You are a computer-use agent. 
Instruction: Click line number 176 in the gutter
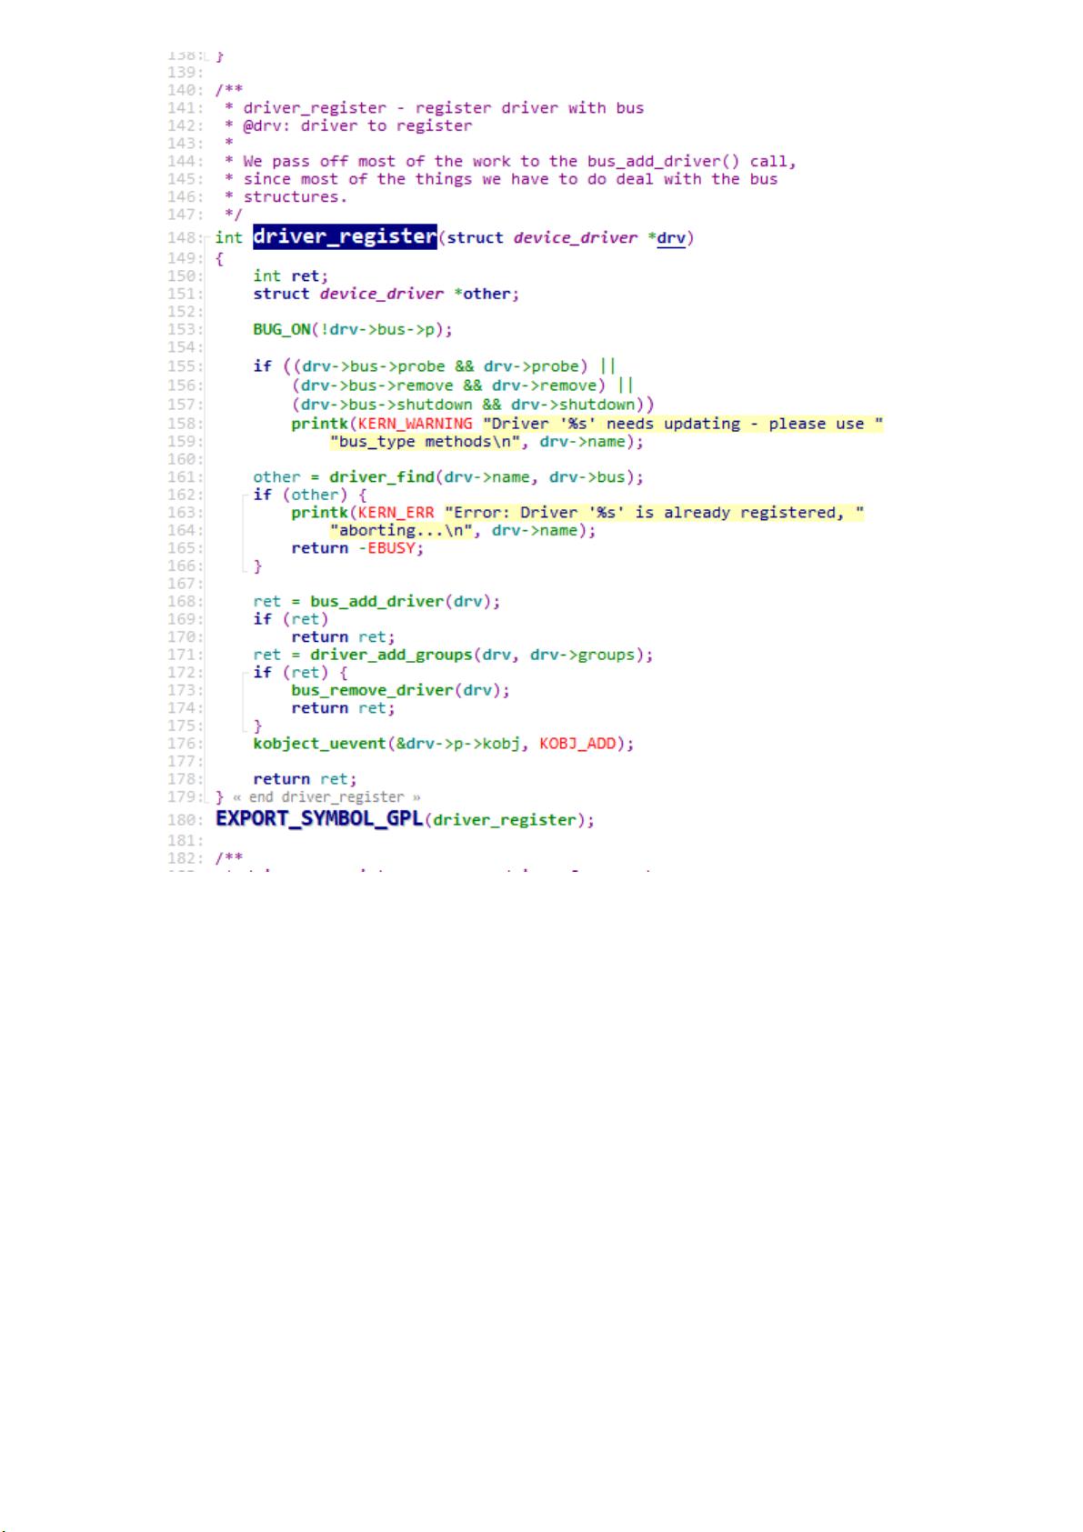(x=185, y=744)
